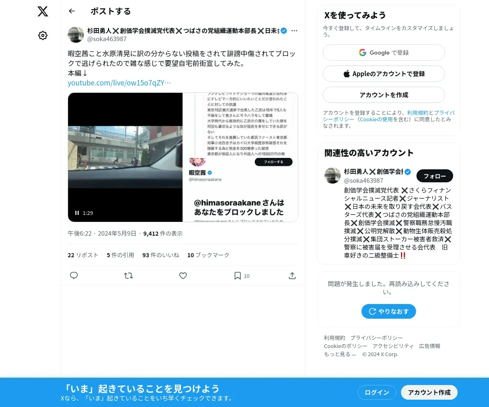The width and height of the screenshot is (489, 407).
Task: Click the フォローする button inside the video
Action: point(274,162)
